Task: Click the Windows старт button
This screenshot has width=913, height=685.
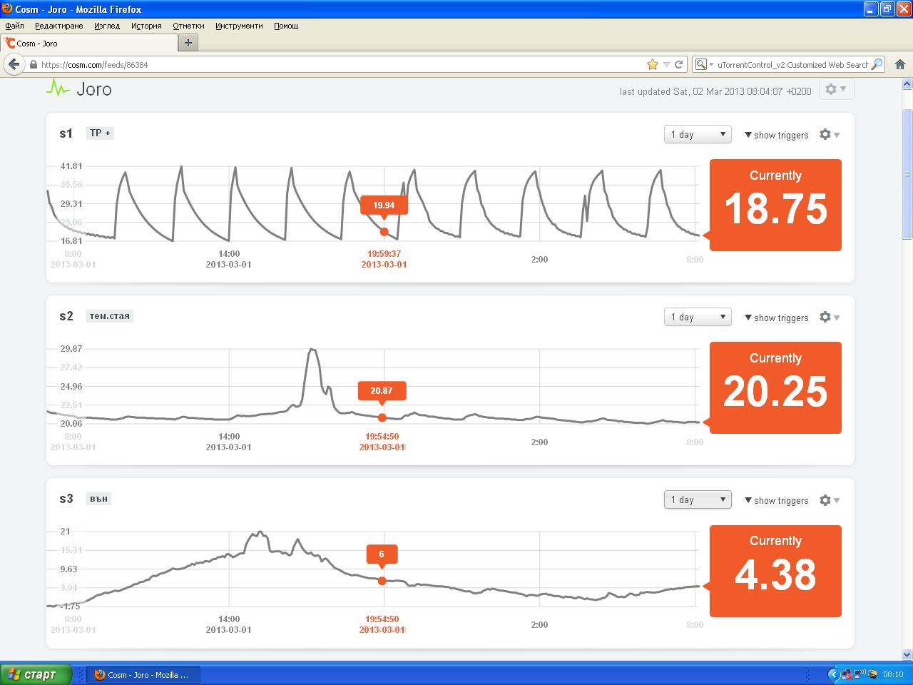Action: [x=36, y=674]
